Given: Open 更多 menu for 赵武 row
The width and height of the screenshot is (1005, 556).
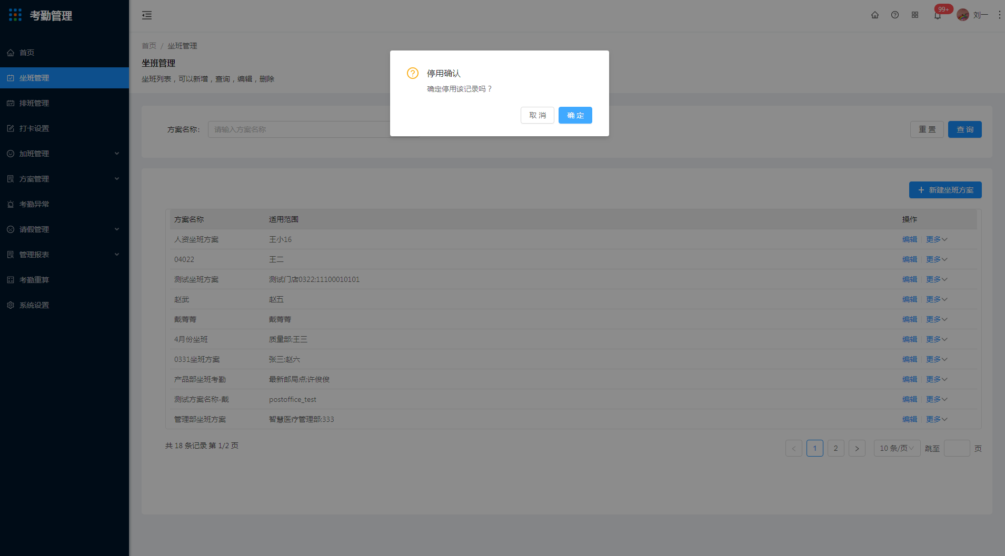Looking at the screenshot, I should click(x=937, y=299).
